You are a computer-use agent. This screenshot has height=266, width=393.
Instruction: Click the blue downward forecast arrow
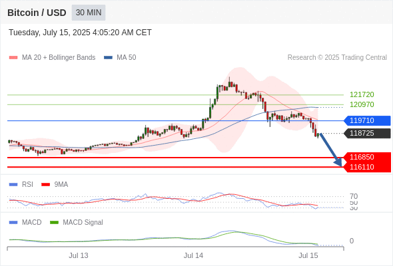(331, 150)
